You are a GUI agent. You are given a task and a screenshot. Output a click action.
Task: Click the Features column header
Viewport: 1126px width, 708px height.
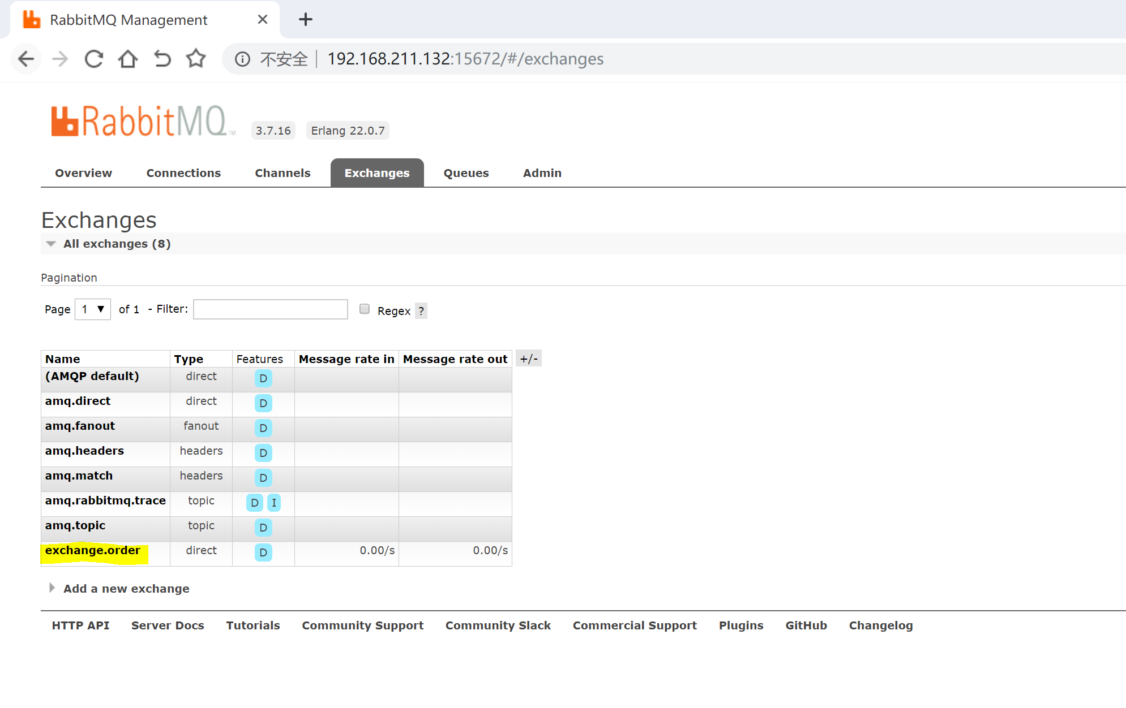[x=259, y=359]
